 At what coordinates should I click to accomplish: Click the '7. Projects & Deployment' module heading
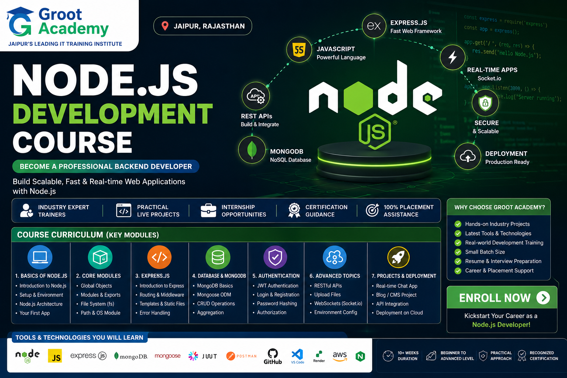point(404,276)
